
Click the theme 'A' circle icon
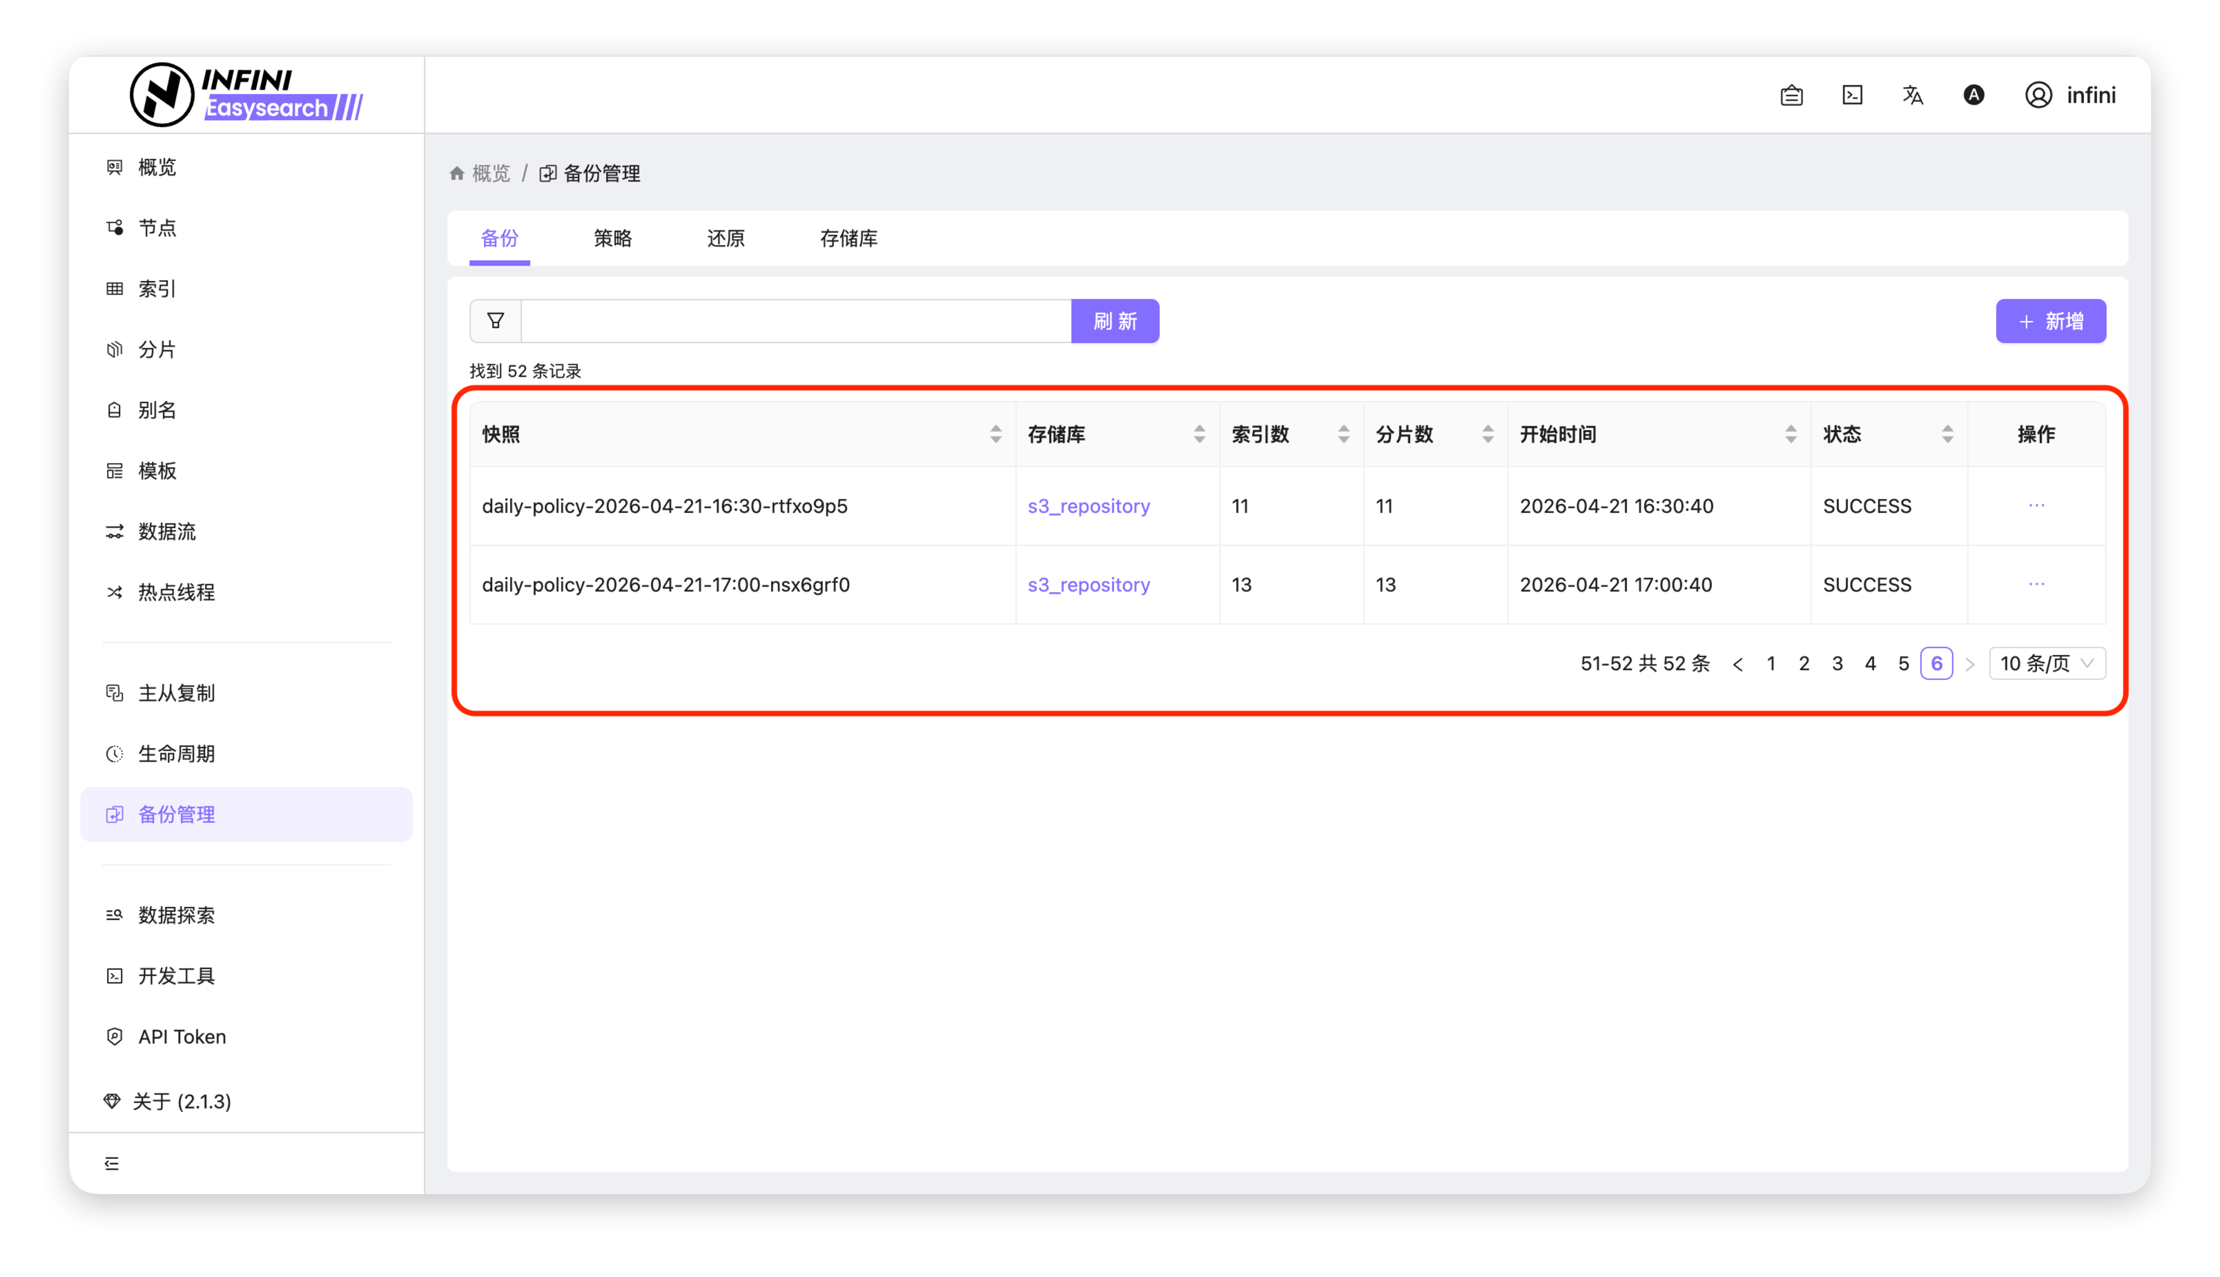1974,95
